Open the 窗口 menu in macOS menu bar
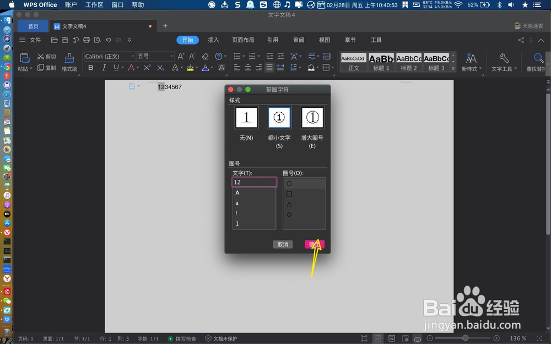This screenshot has height=344, width=551. pyautogui.click(x=117, y=5)
